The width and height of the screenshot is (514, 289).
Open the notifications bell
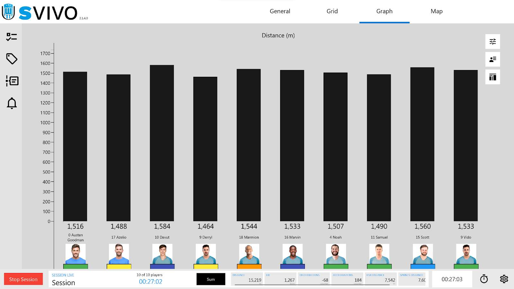coord(12,103)
